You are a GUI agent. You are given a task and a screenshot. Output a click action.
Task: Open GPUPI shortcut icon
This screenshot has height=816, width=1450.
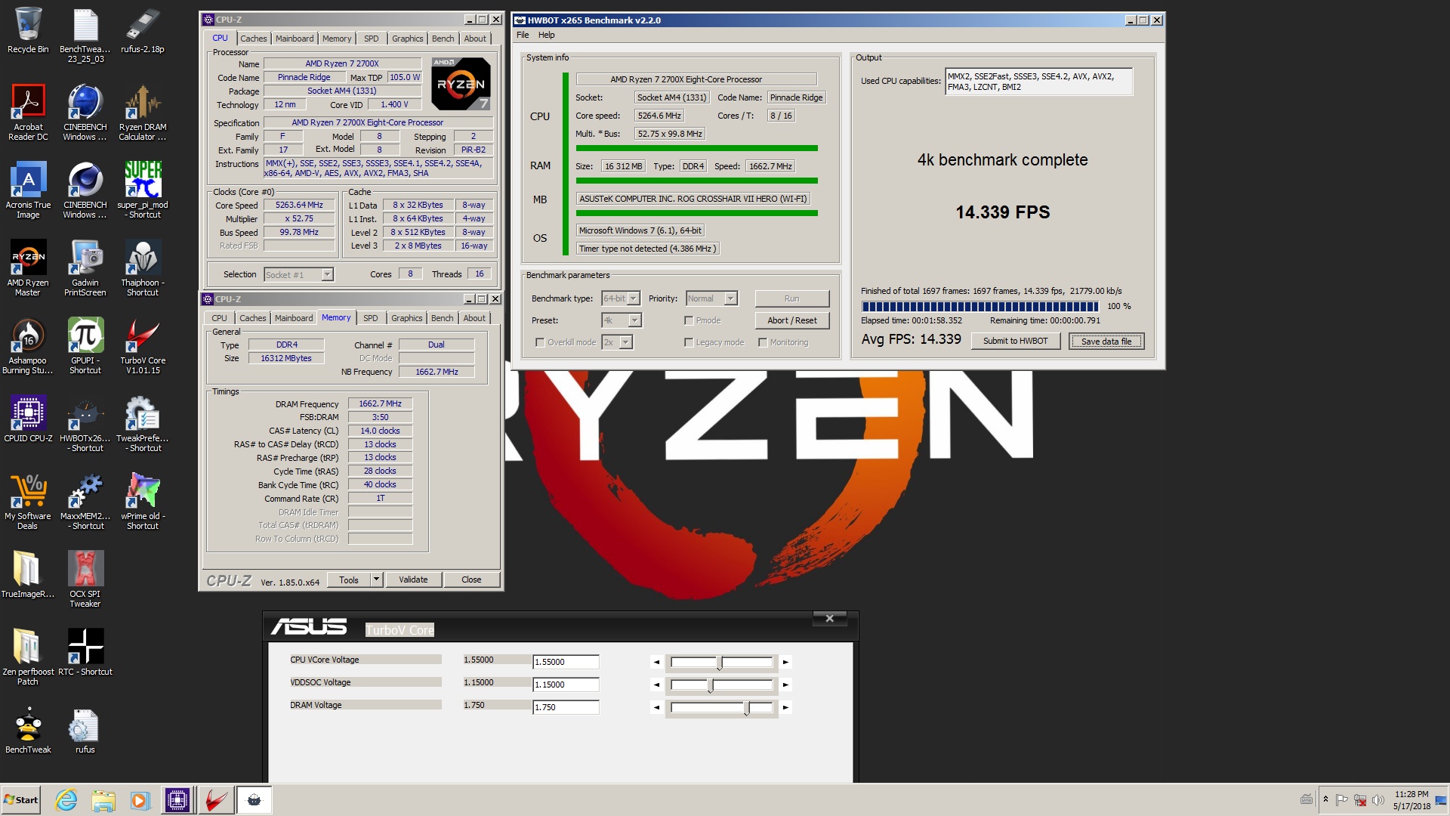(x=85, y=346)
